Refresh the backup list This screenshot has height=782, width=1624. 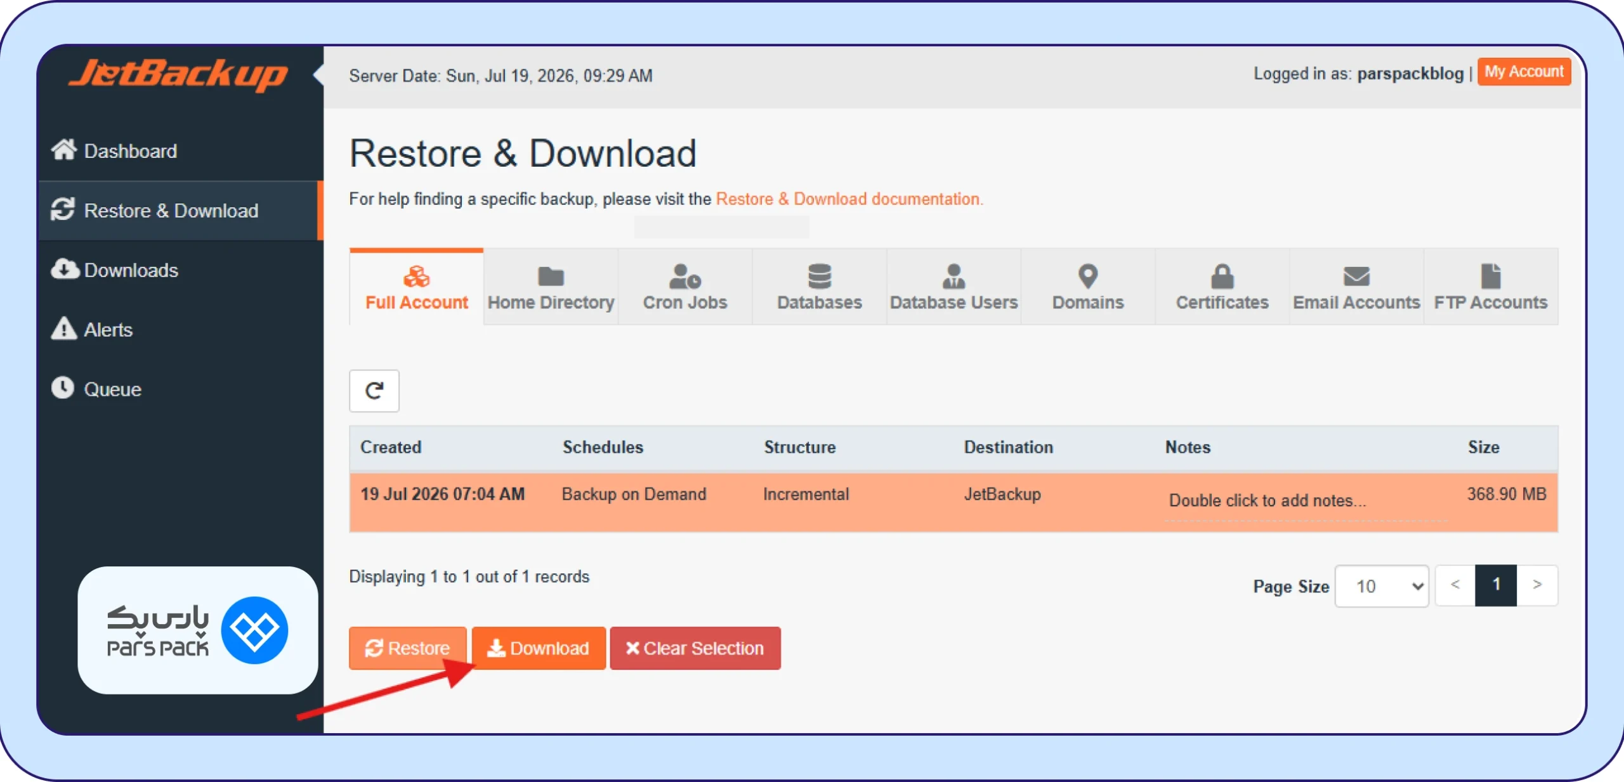pos(374,391)
